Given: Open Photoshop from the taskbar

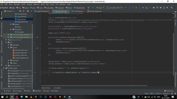Looking at the screenshot, I should (41, 97).
